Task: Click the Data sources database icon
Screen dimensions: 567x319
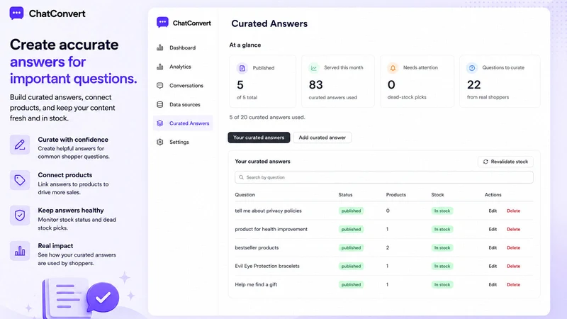Action: click(160, 104)
